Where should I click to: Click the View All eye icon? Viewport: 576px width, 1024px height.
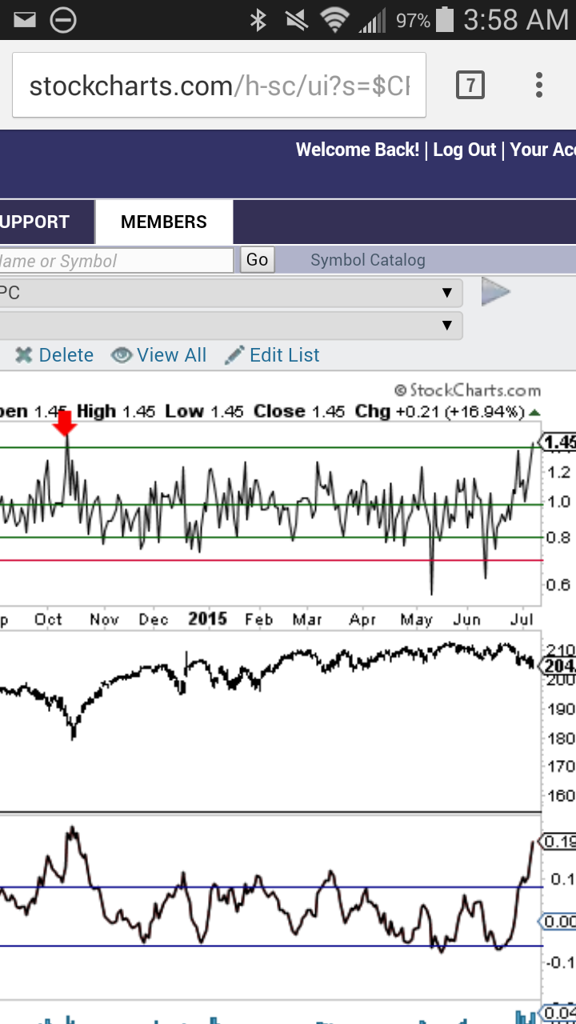[122, 355]
